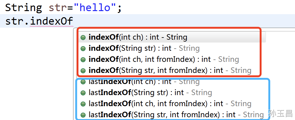Click method icon for lastIndexOf(String str)
Viewport: 295px width, 120px height.
pos(83,93)
